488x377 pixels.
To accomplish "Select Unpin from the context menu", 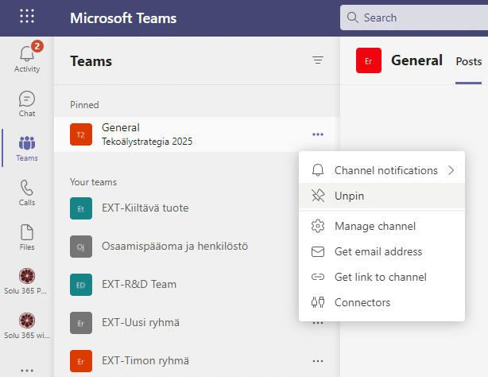I will pos(381,196).
